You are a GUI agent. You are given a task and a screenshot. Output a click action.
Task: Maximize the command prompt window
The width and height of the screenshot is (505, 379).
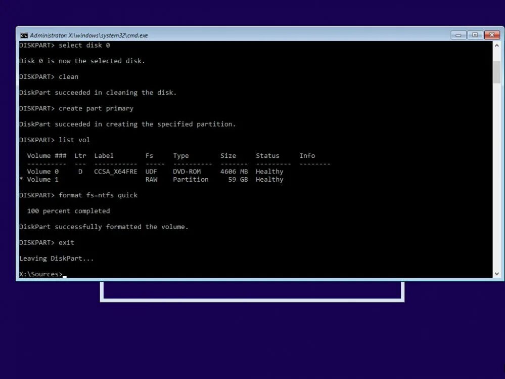pyautogui.click(x=475, y=35)
